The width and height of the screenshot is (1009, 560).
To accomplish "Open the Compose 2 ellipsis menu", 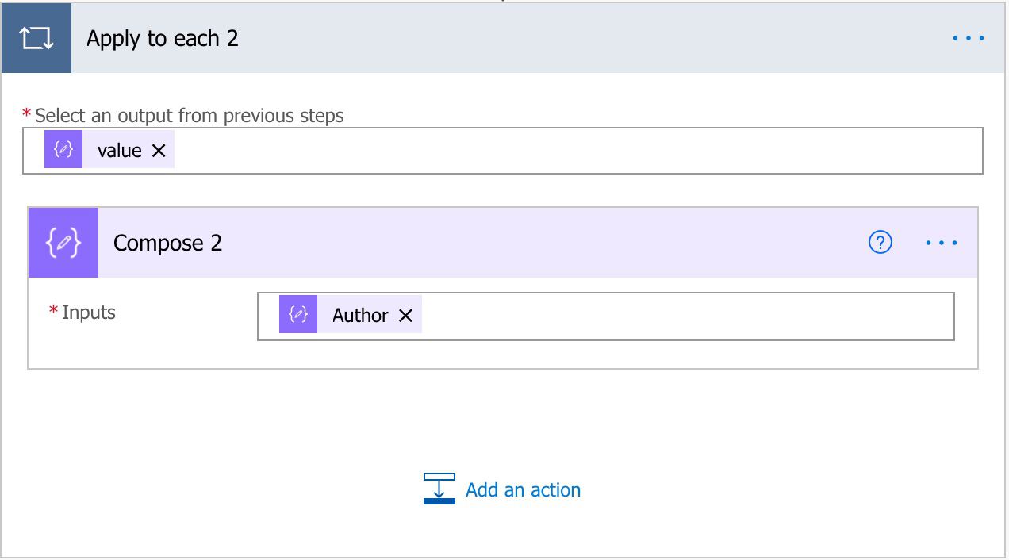I will (941, 244).
